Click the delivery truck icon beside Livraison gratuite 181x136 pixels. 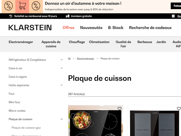[68, 16]
